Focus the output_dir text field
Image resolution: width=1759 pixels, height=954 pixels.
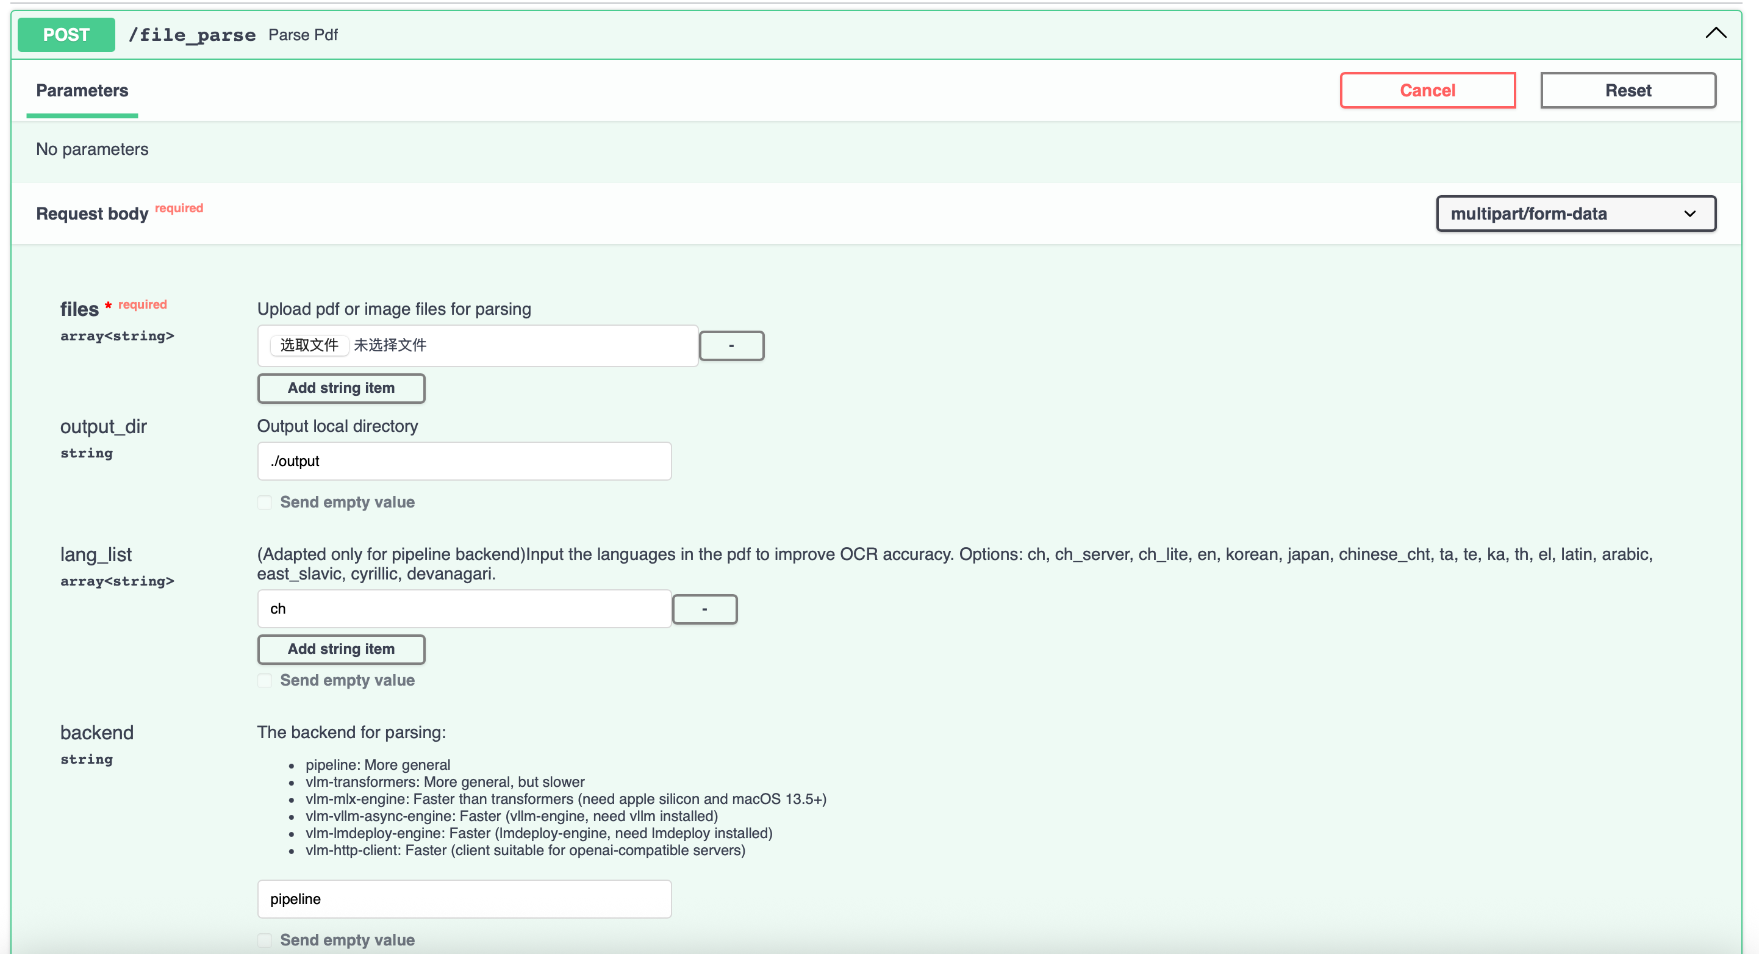464,461
